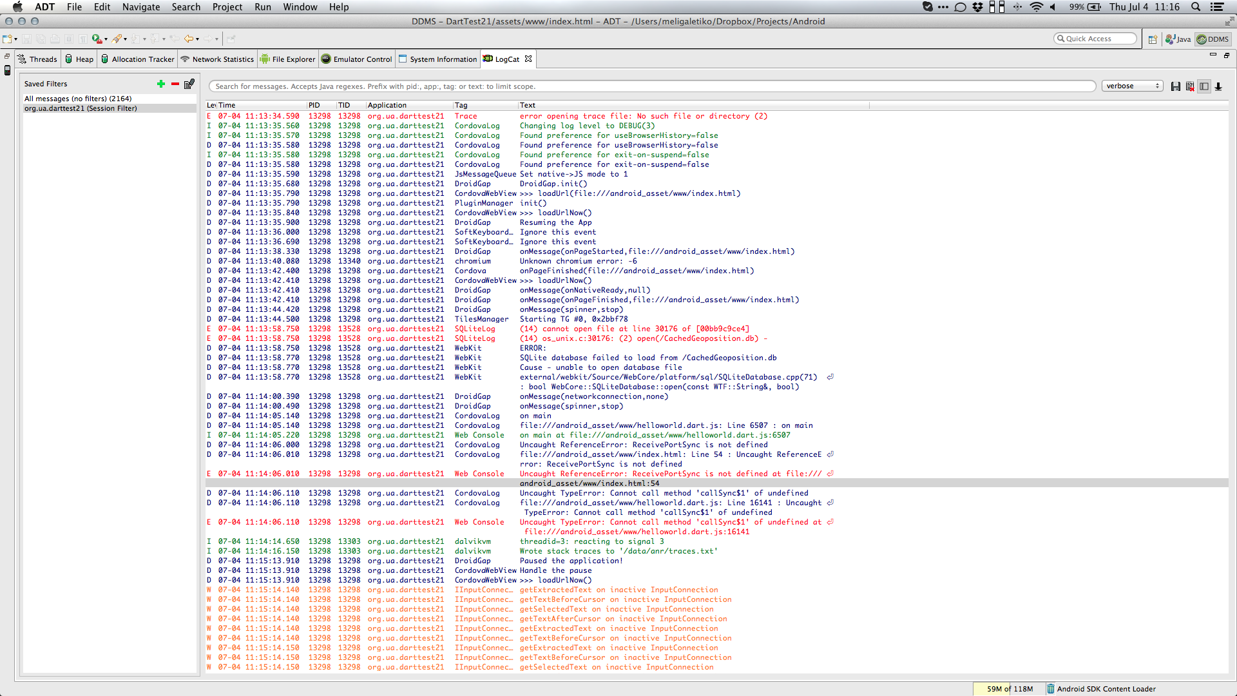Toggle saved filters view display
This screenshot has height=696, width=1237.
[1204, 86]
